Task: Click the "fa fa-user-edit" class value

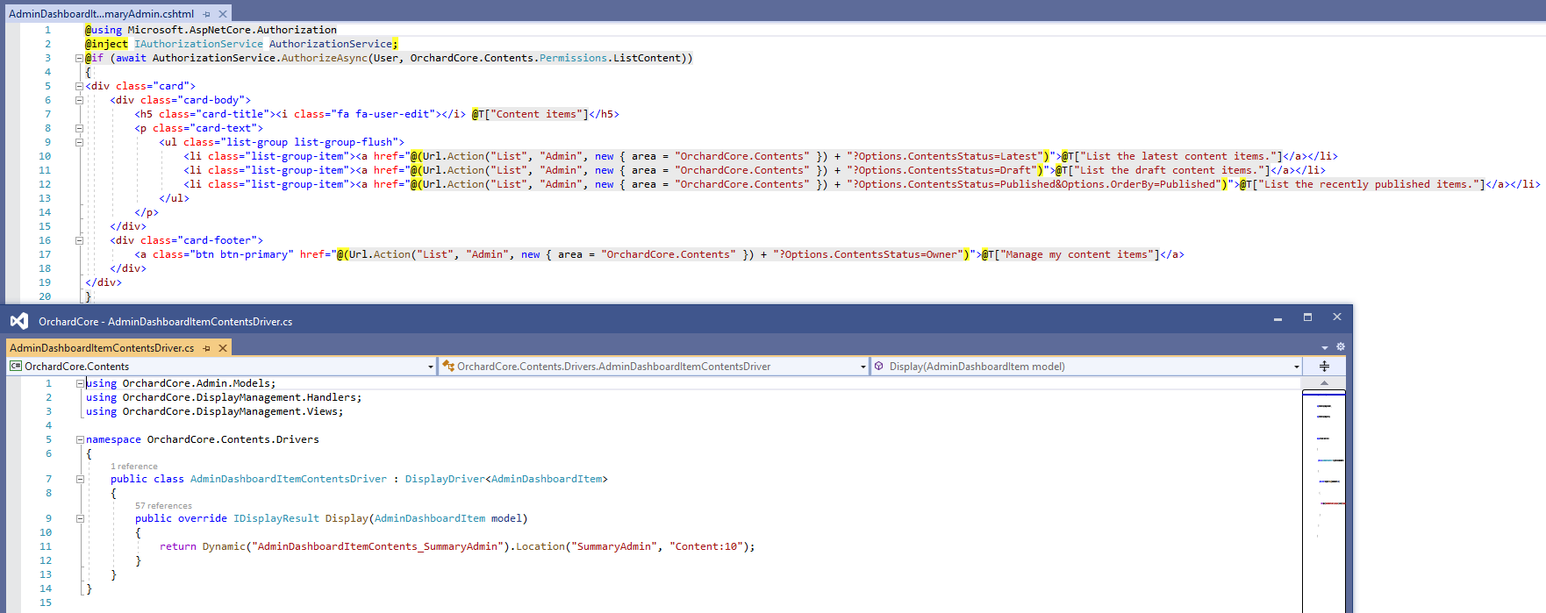Action: tap(386, 114)
